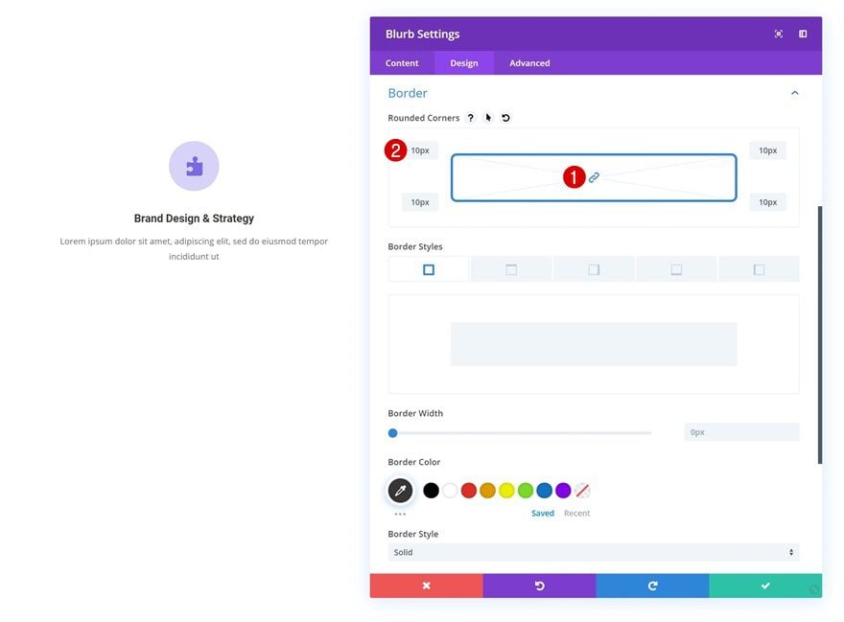Select the bottom border style
The width and height of the screenshot is (844, 622).
tap(676, 269)
